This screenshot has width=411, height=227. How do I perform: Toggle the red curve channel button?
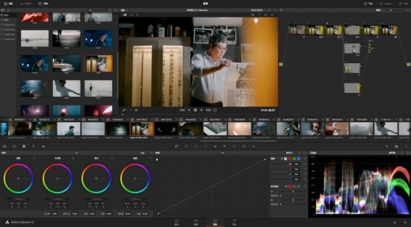coord(289,158)
